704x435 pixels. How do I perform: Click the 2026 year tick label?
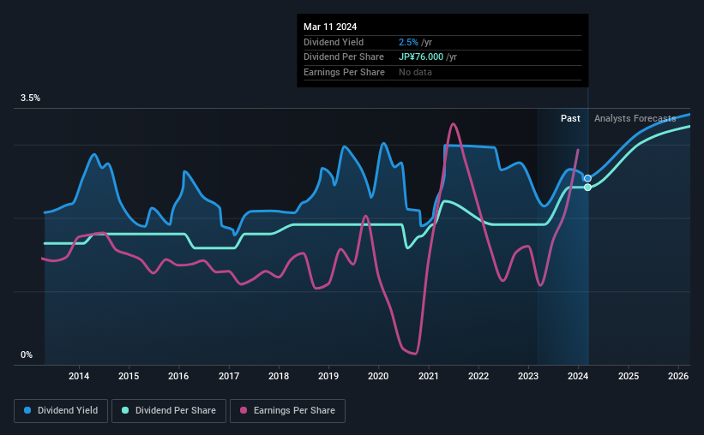pos(678,376)
